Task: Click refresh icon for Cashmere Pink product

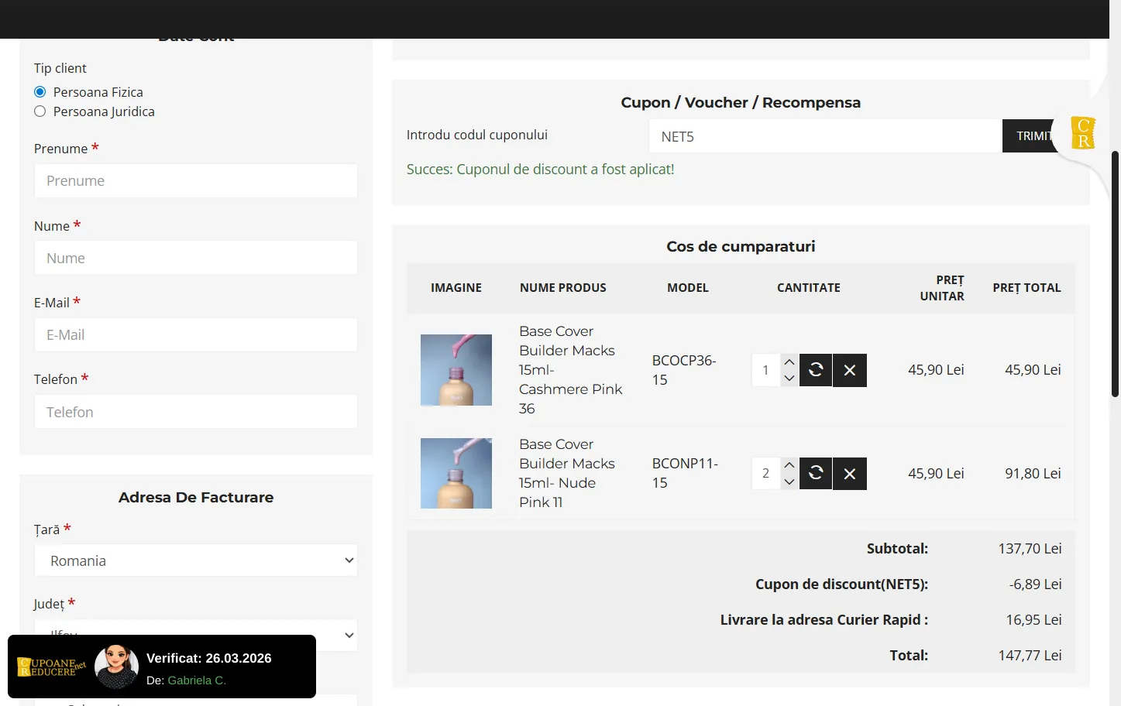Action: (815, 370)
